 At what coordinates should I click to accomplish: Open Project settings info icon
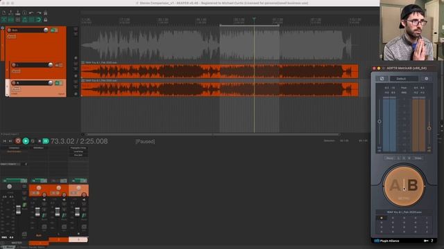25,12
